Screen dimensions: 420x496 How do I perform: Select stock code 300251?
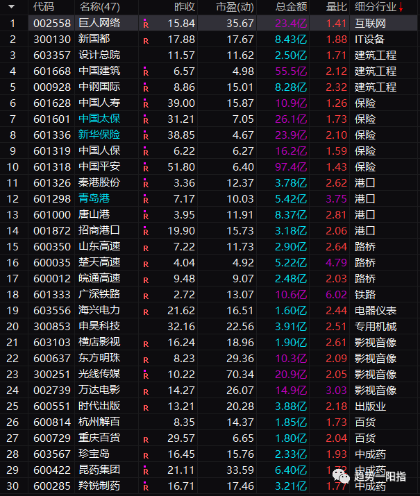pos(52,374)
